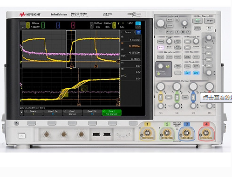Toggle the blue channel 3 vertical button

193,97
